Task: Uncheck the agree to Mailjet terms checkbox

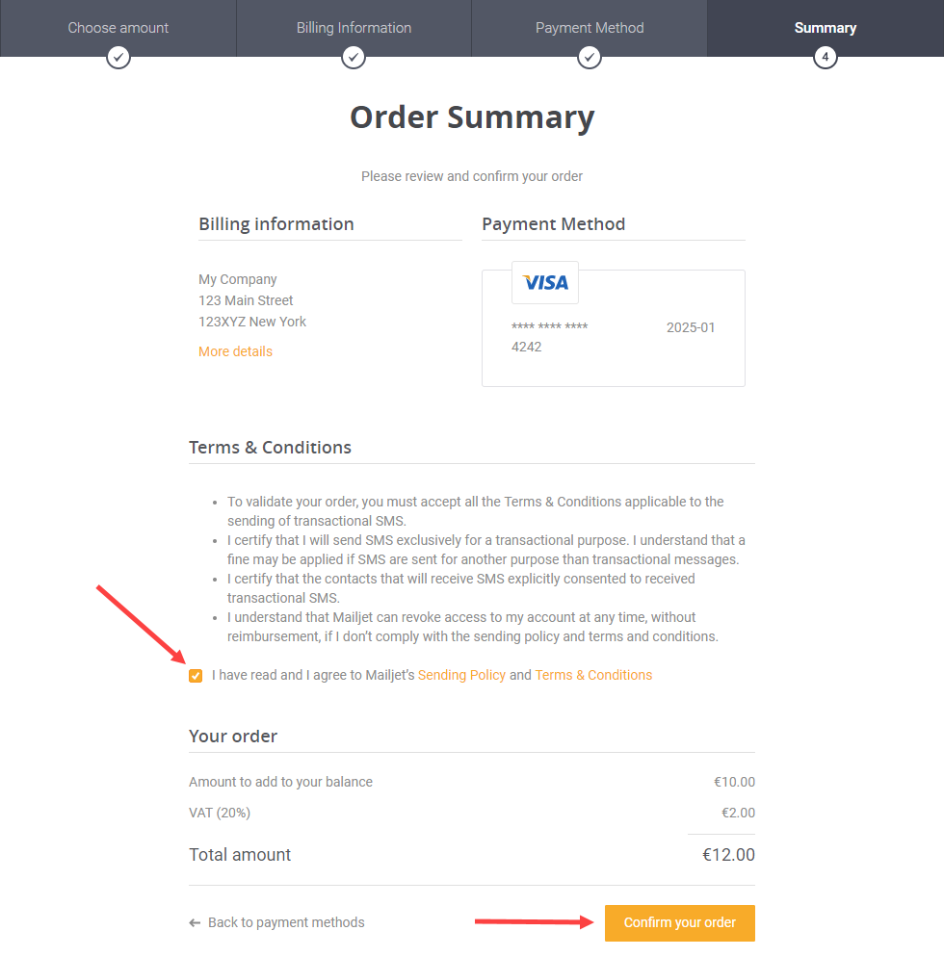Action: tap(196, 676)
